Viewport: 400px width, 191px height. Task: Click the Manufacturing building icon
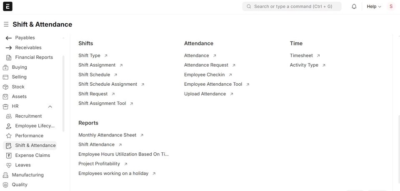coord(5,175)
